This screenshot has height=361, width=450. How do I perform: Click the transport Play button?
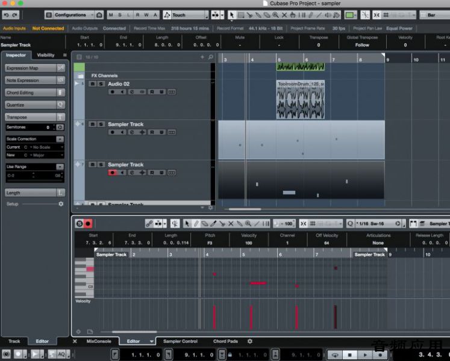click(365, 355)
